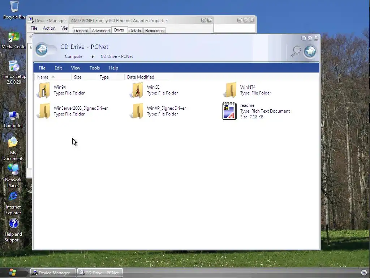This screenshot has height=278, width=370.
Task: Switch to the Resources tab in adapter properties
Action: (154, 31)
